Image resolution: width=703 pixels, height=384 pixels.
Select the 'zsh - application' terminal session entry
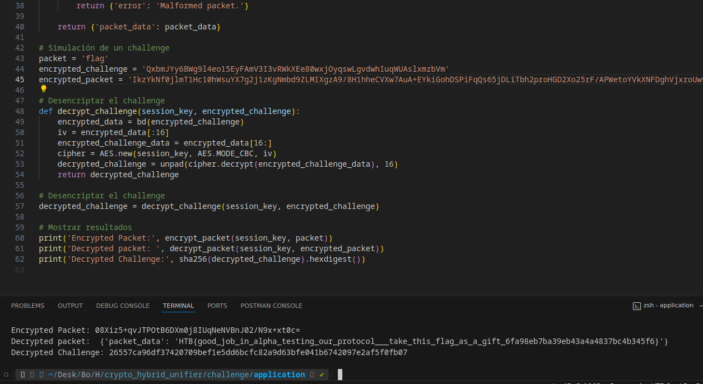click(667, 306)
